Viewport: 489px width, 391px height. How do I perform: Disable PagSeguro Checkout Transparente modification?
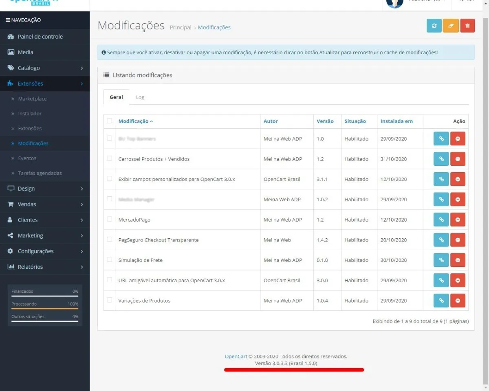click(458, 240)
